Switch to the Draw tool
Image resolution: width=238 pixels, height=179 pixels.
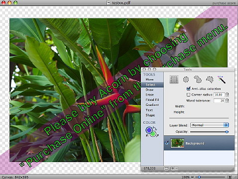[149, 90]
